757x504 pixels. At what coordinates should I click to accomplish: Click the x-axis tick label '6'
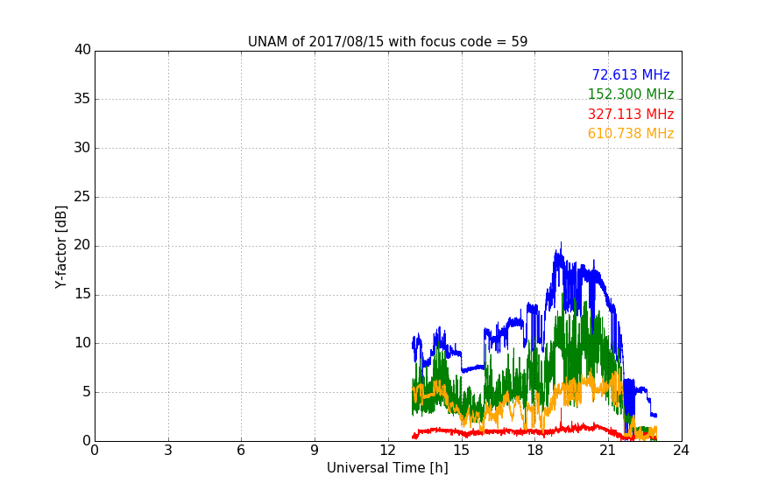(242, 451)
